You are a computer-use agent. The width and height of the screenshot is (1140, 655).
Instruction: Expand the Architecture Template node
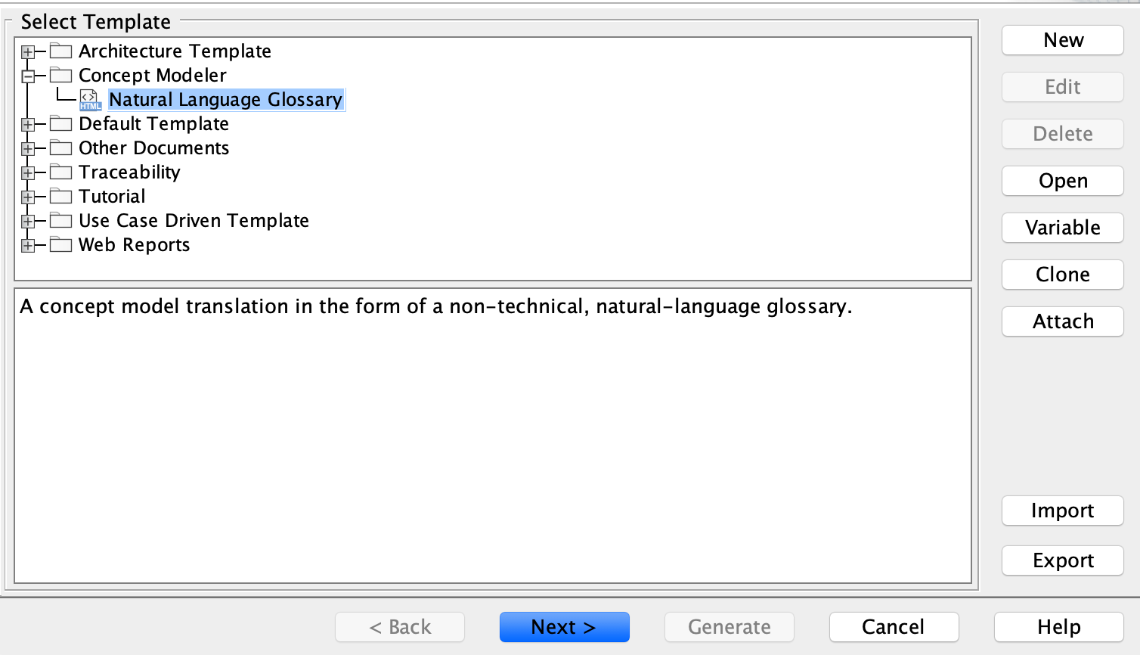click(x=28, y=52)
